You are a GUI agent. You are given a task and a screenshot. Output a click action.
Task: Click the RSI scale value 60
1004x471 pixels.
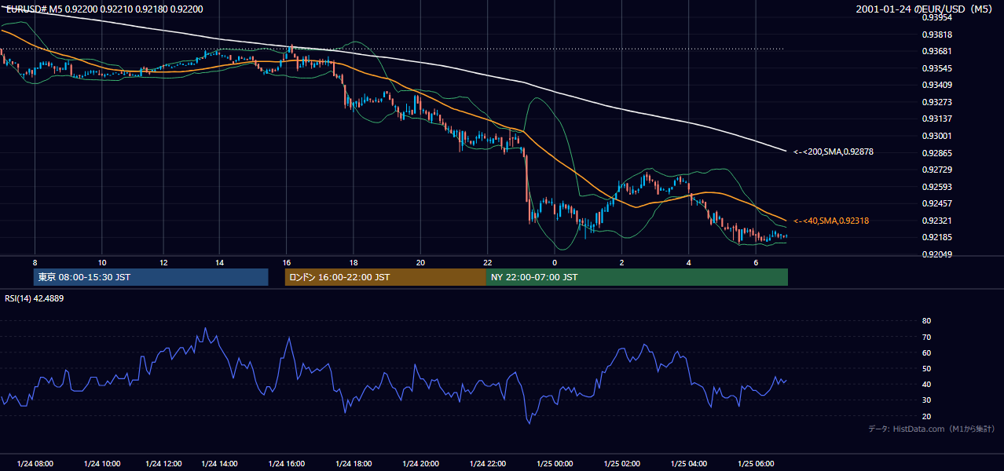(926, 352)
